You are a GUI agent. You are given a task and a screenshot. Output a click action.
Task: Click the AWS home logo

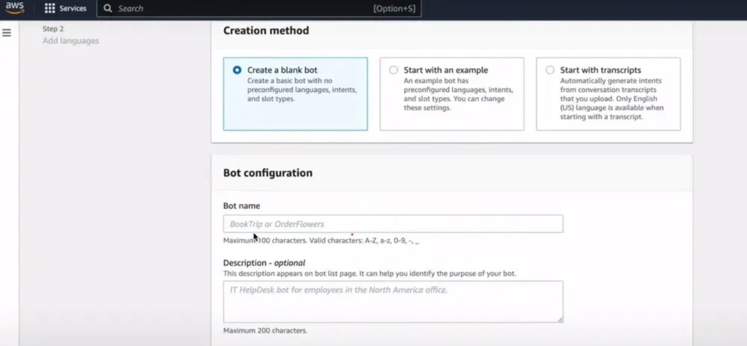[x=14, y=7]
